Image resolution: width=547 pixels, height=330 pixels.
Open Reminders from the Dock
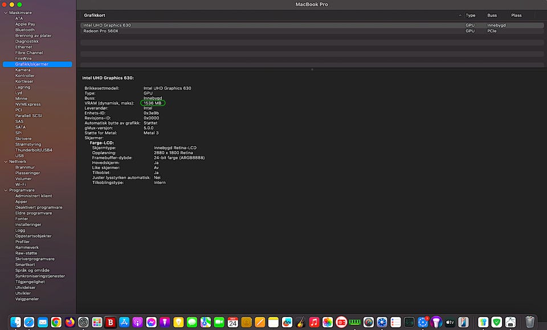pos(395,323)
